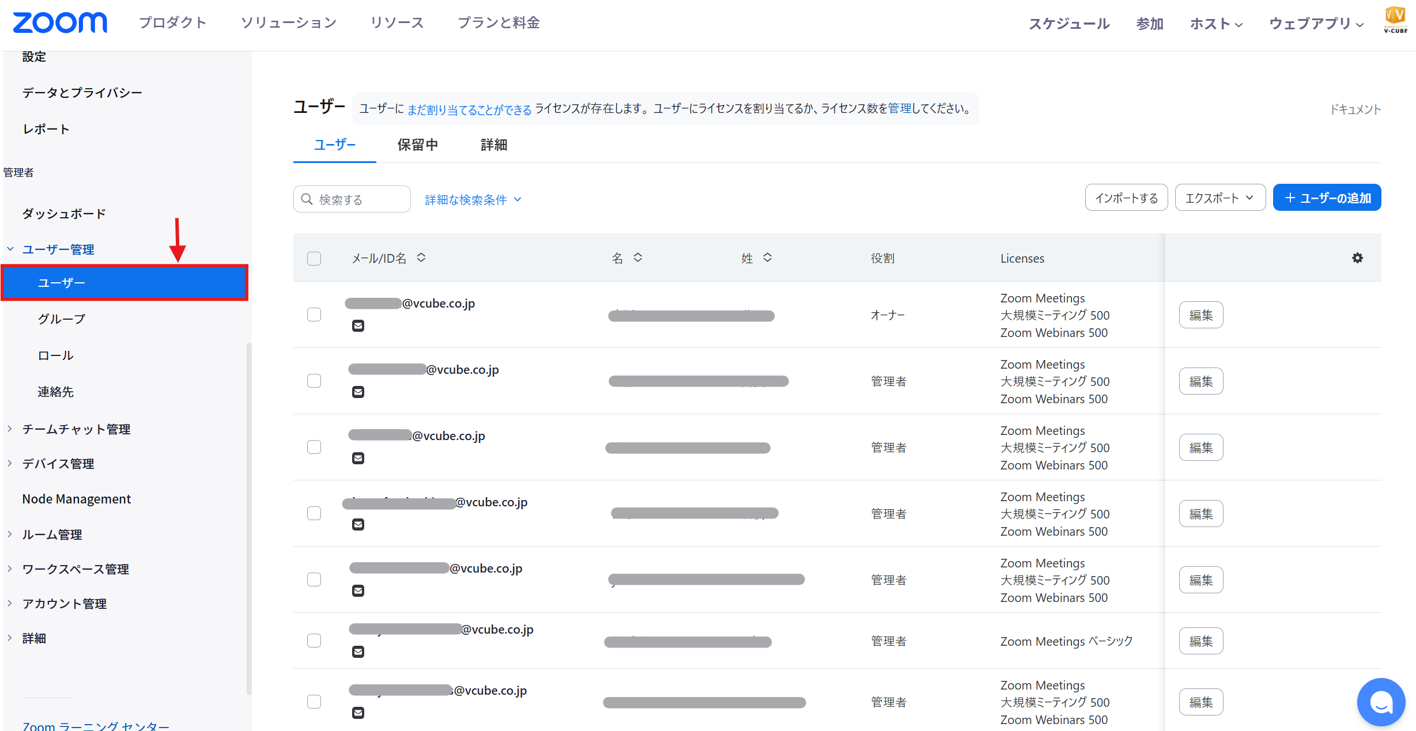Open the ドキュメント link
The height and width of the screenshot is (731, 1416).
click(x=1355, y=109)
